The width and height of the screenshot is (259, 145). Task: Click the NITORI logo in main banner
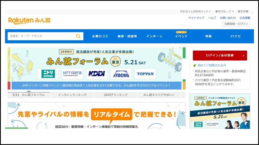(48, 74)
